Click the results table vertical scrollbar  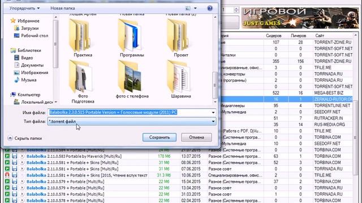coord(355,138)
